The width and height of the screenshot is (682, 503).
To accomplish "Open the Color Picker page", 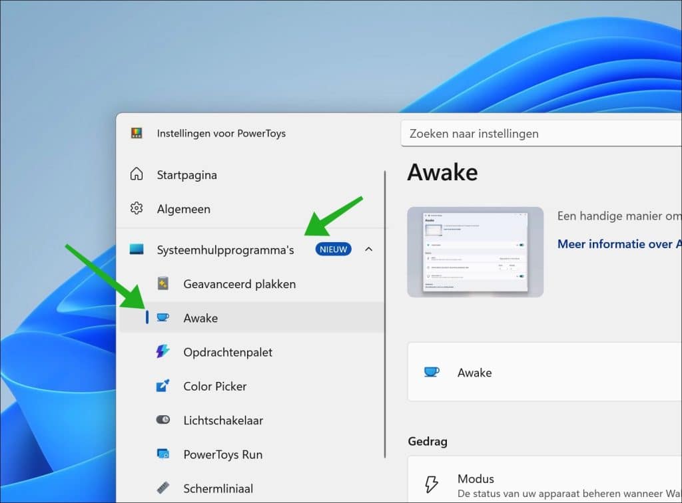I will 252,386.
